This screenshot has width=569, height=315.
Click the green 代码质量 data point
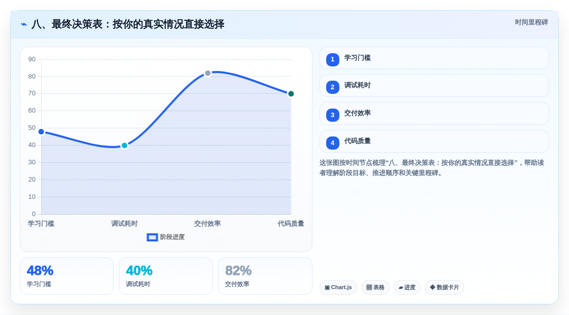pos(291,94)
